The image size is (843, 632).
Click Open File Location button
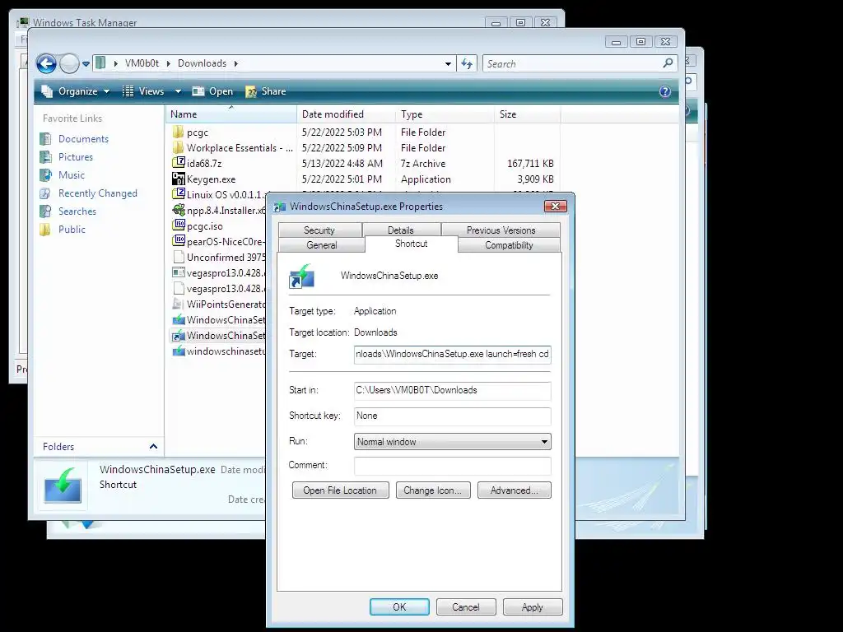(340, 490)
